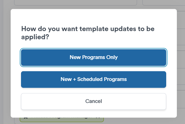185x124 pixels.
Task: Click the New Programs Only button
Action: [93, 57]
